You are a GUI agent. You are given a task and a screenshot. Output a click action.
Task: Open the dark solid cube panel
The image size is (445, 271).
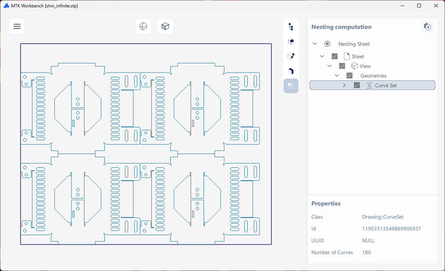[291, 71]
